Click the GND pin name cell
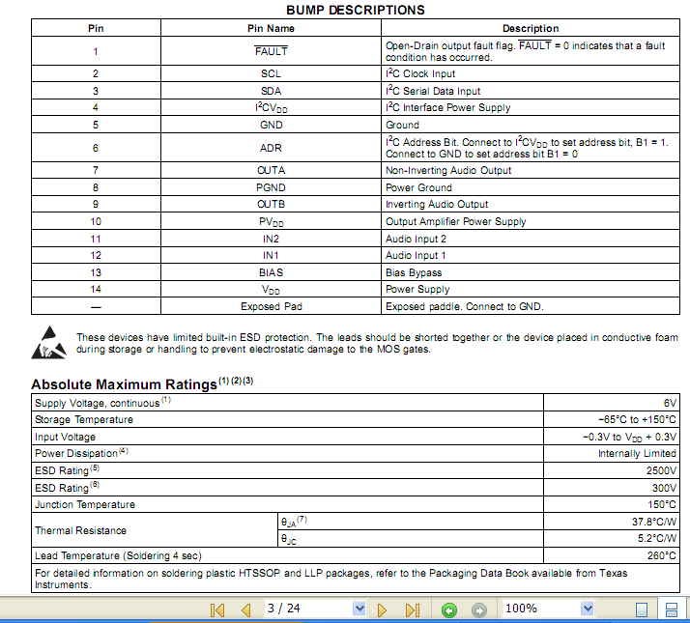 (271, 125)
